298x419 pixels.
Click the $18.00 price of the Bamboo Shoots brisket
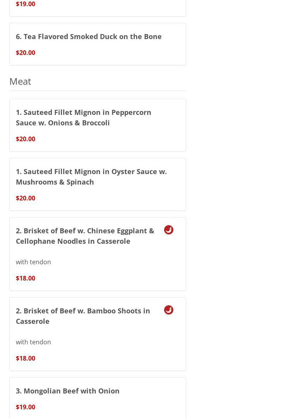[x=26, y=358]
